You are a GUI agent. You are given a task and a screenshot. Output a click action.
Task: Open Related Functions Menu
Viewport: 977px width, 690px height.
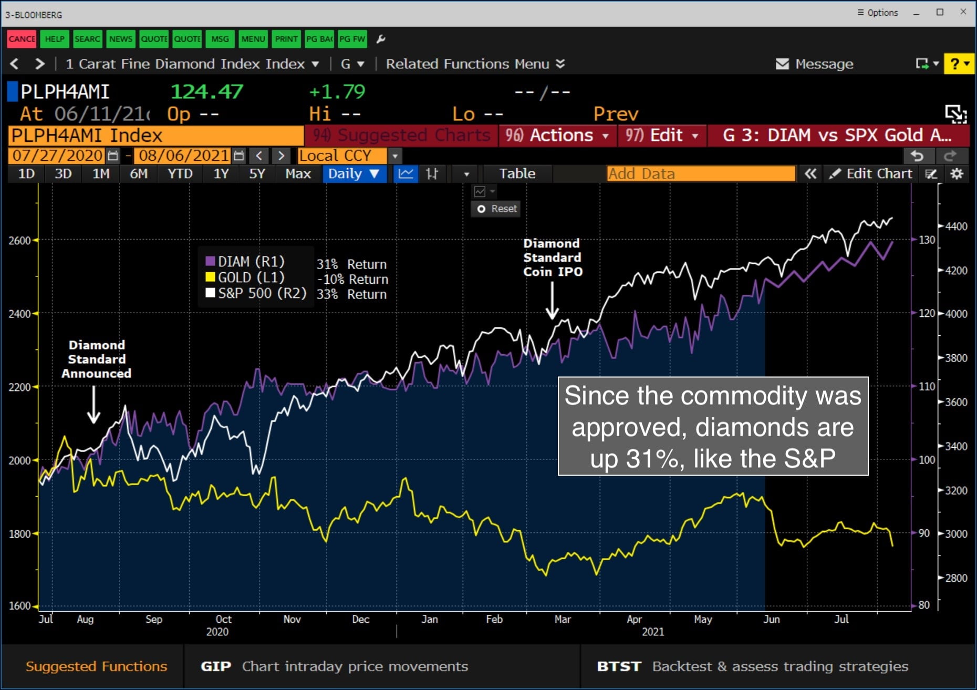(474, 64)
